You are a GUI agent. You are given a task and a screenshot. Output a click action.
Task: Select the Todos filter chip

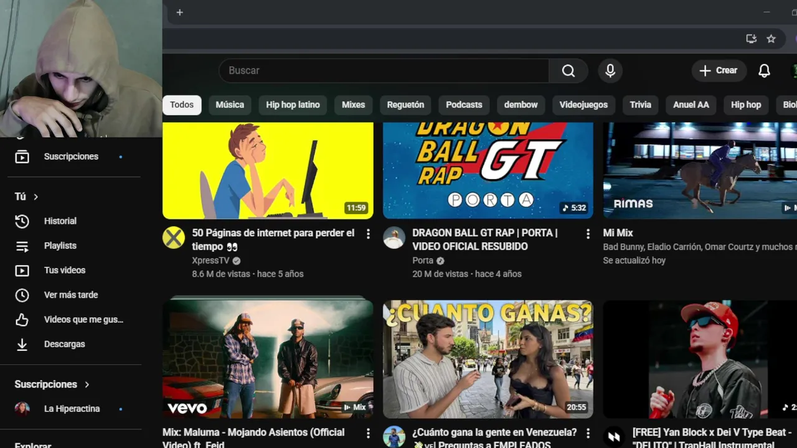(x=182, y=105)
